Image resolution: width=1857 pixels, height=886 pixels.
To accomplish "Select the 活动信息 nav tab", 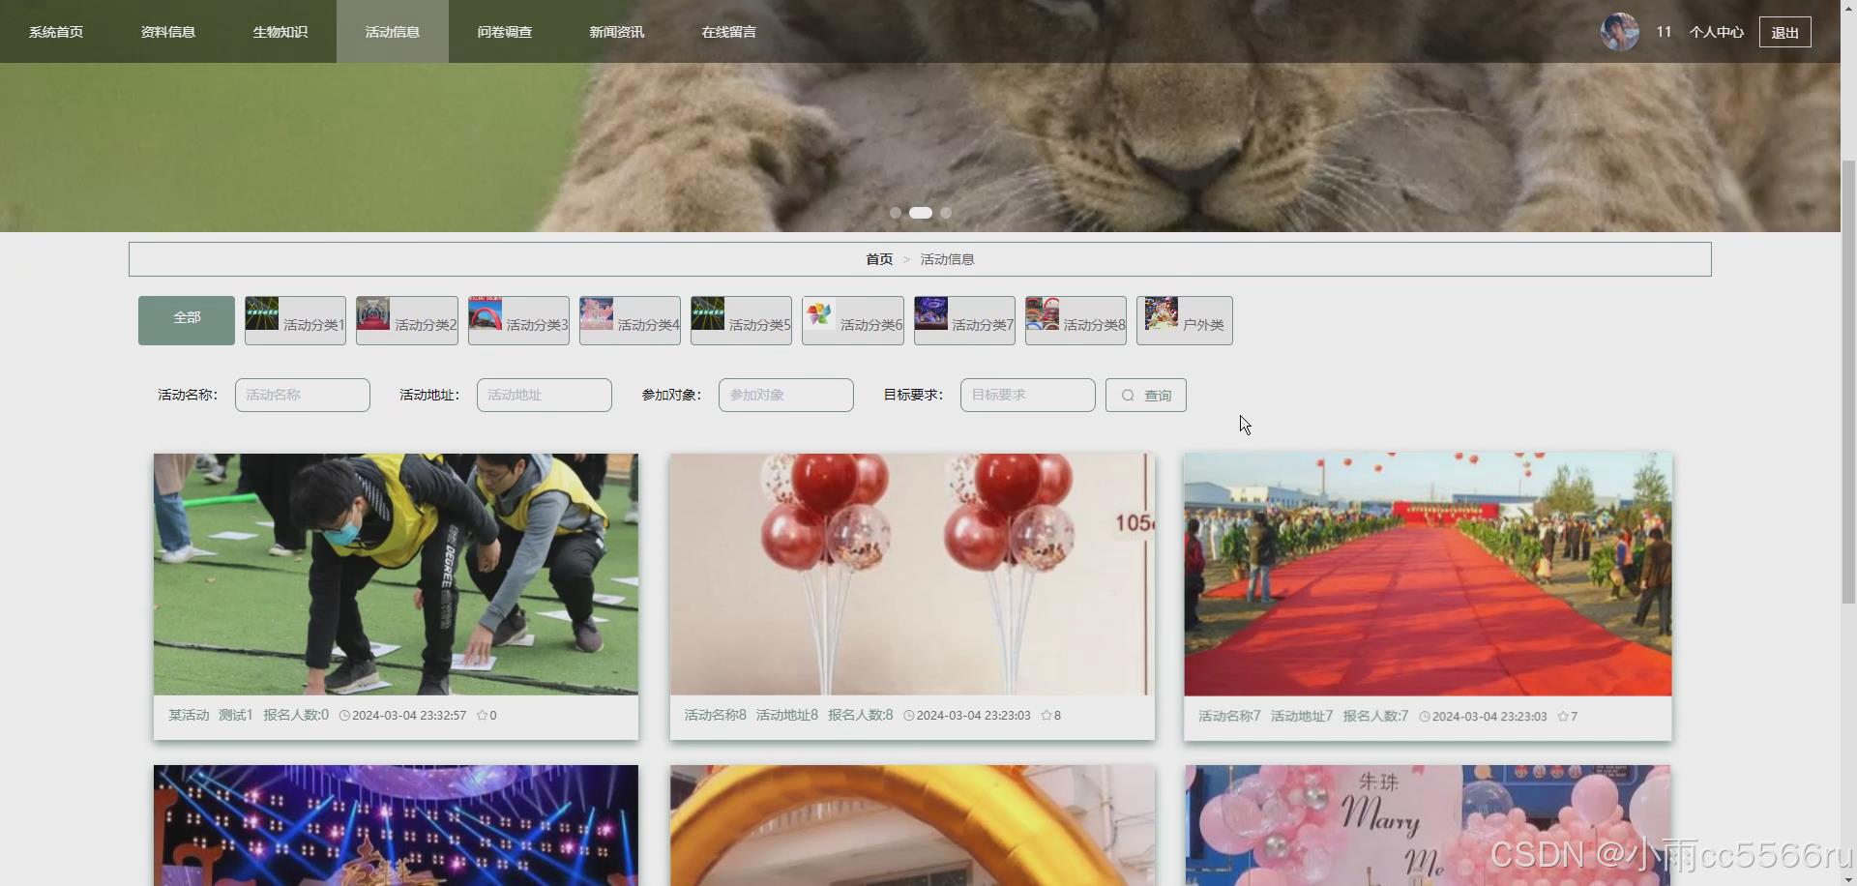I will coord(393,32).
